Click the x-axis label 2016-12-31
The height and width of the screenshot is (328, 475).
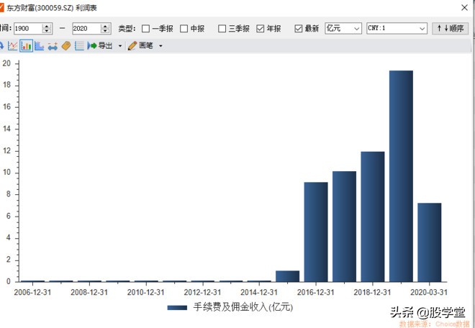pos(316,293)
